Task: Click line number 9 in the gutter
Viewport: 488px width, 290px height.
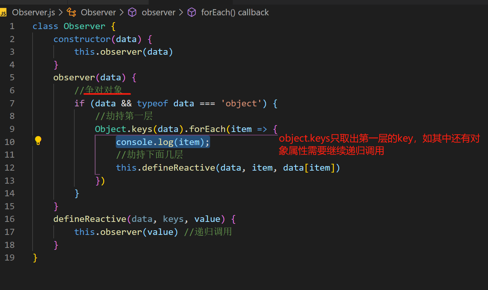Action: point(12,129)
